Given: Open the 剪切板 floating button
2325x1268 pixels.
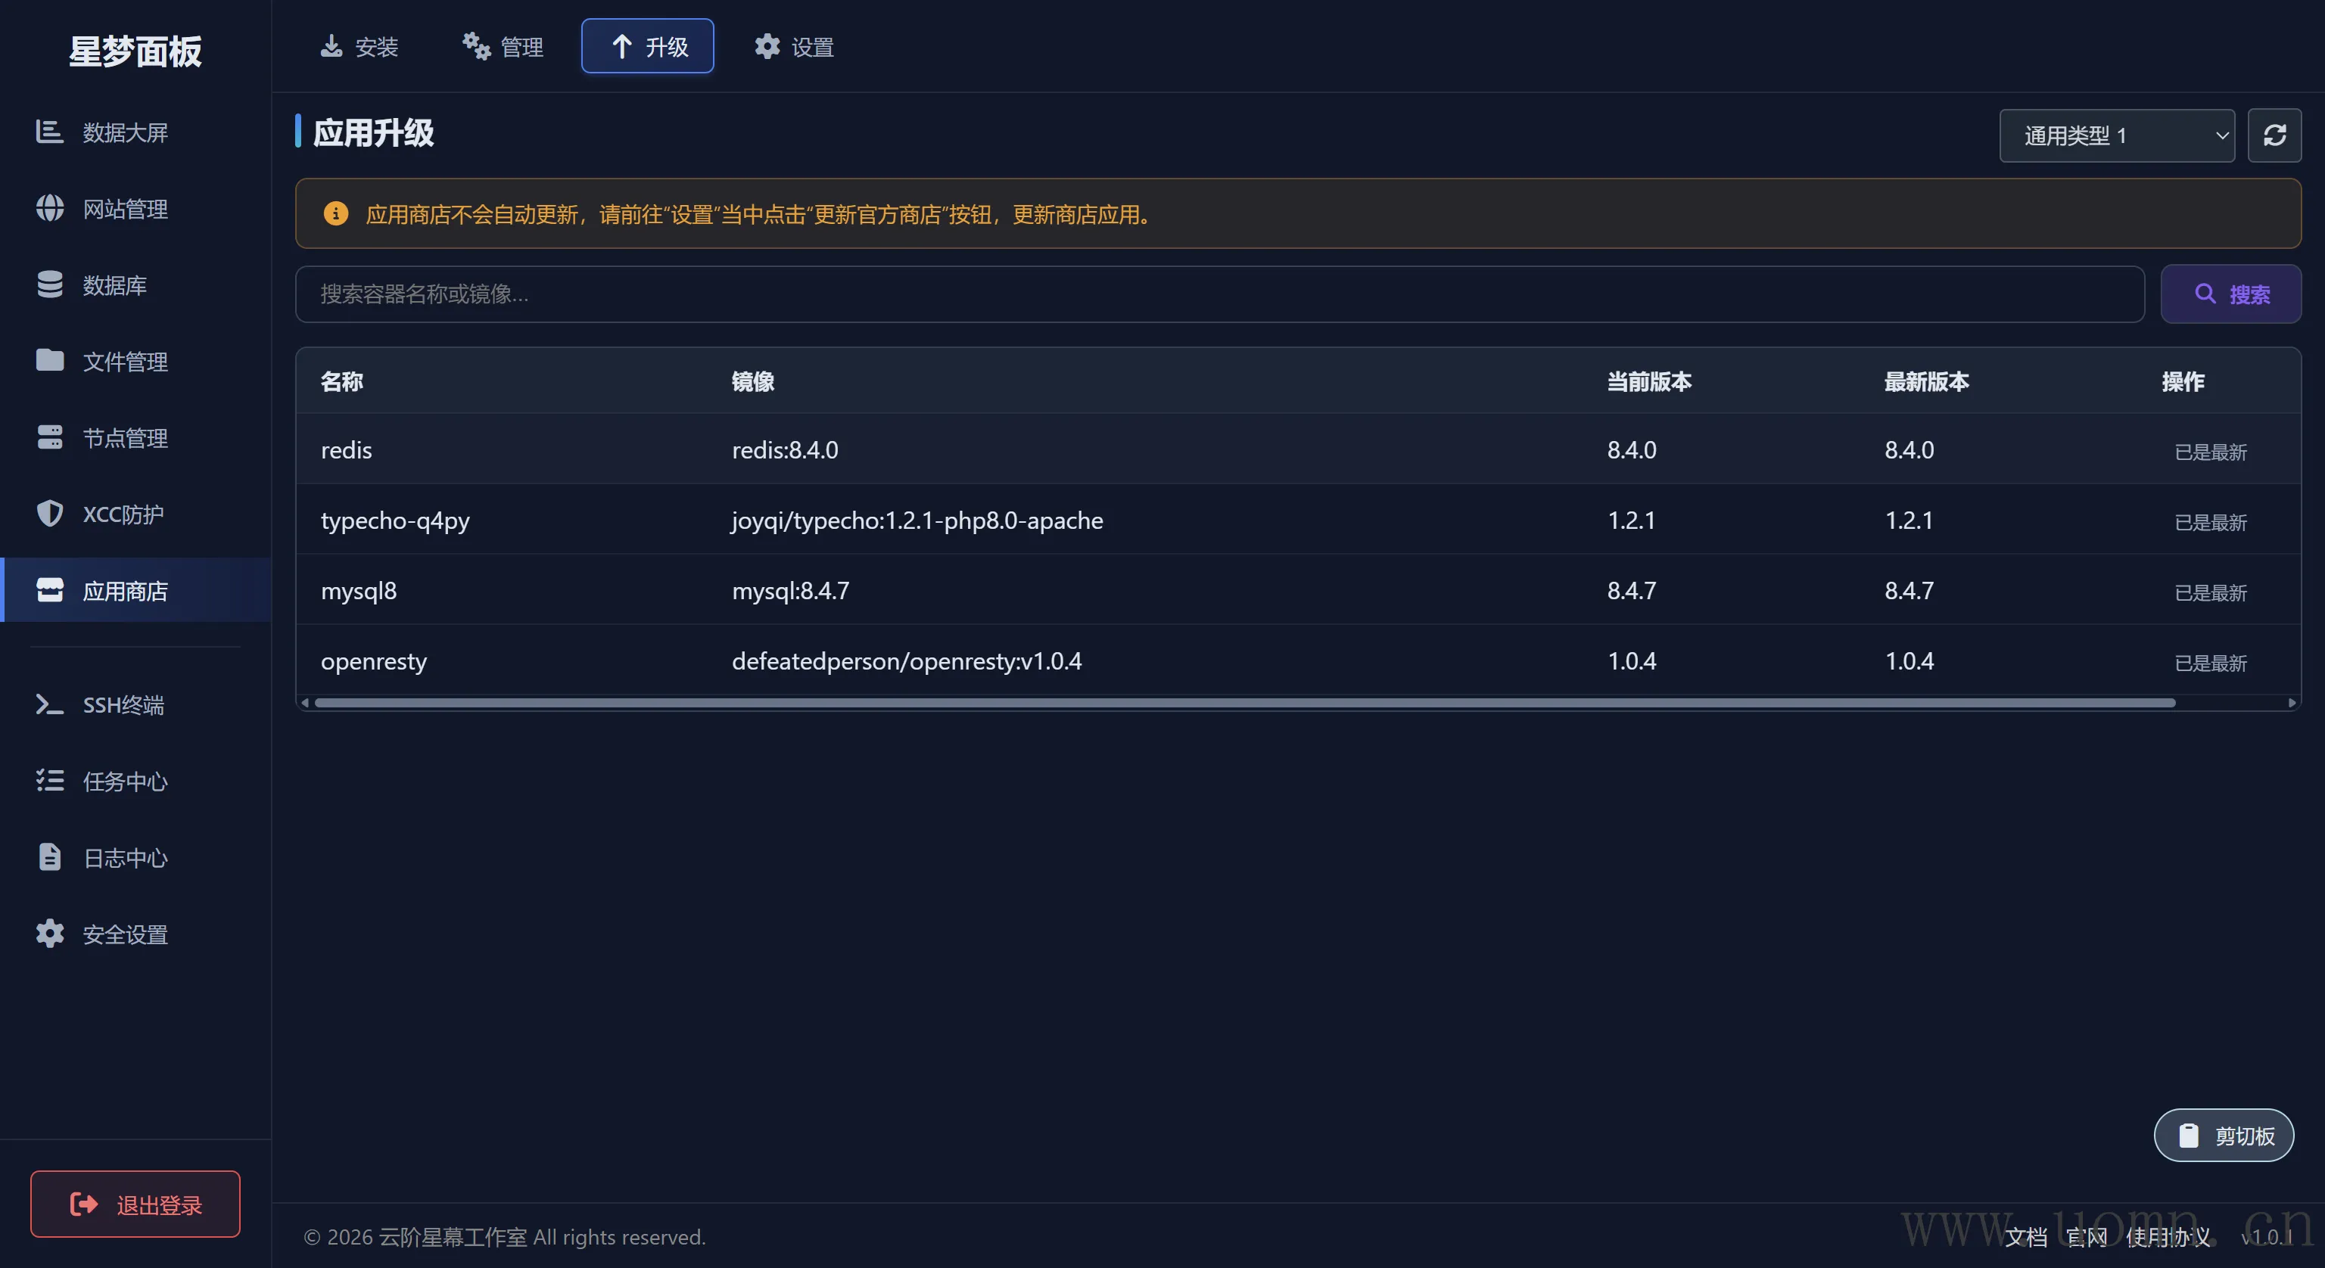Looking at the screenshot, I should [x=2223, y=1136].
